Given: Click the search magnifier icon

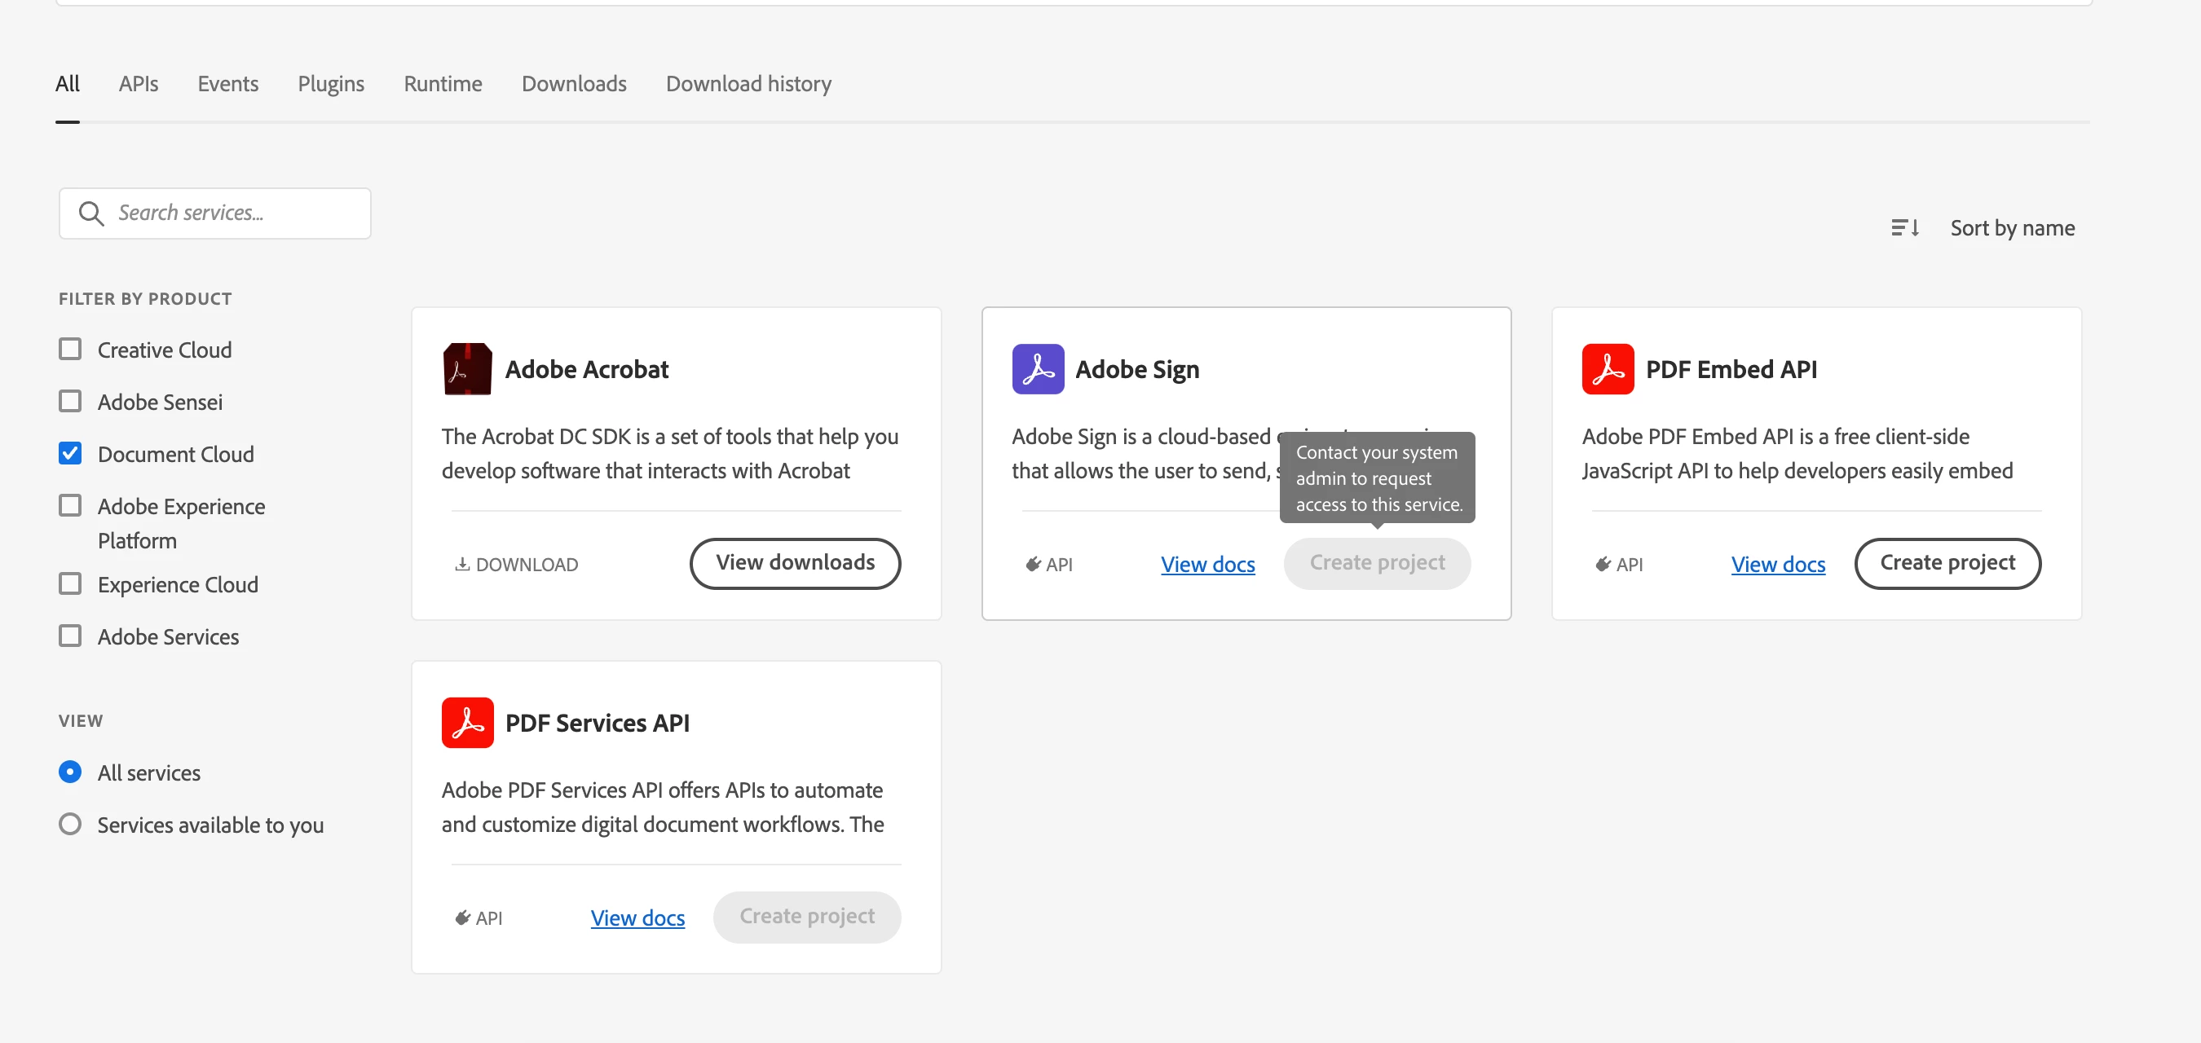Looking at the screenshot, I should tap(90, 213).
